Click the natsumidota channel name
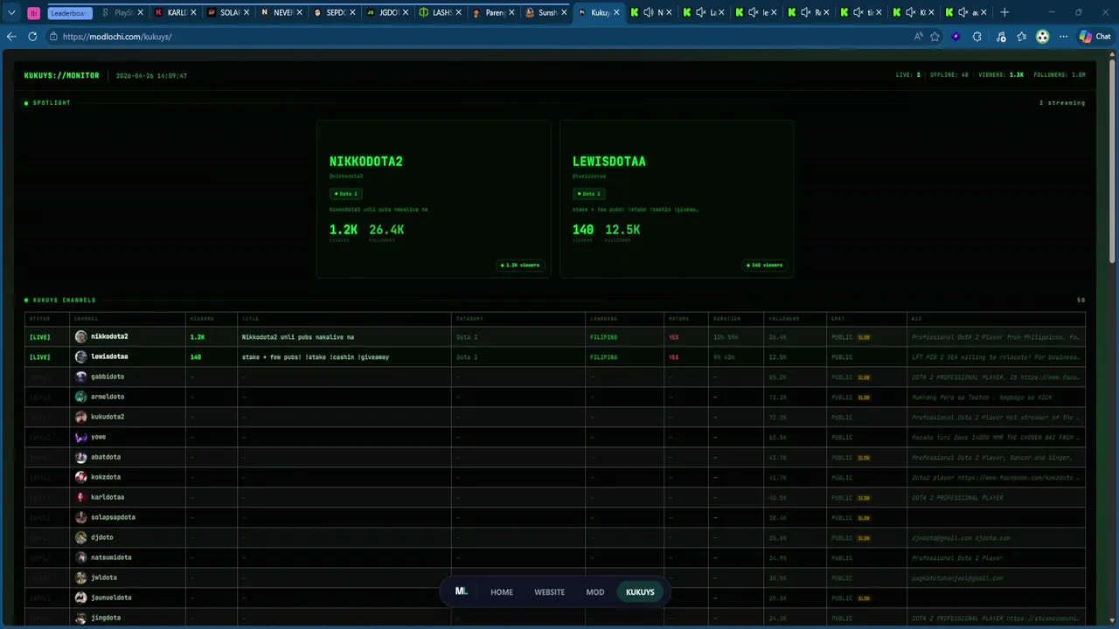This screenshot has width=1119, height=629. pyautogui.click(x=111, y=557)
